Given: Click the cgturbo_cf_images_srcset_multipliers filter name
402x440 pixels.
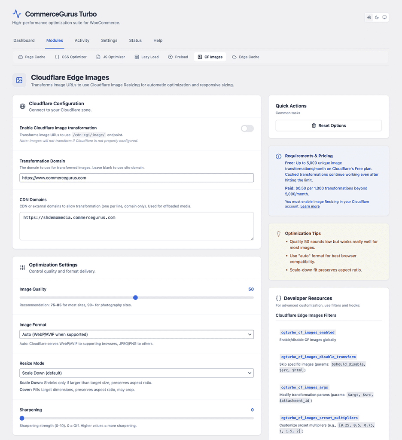Looking at the screenshot, I should click(x=320, y=418).
